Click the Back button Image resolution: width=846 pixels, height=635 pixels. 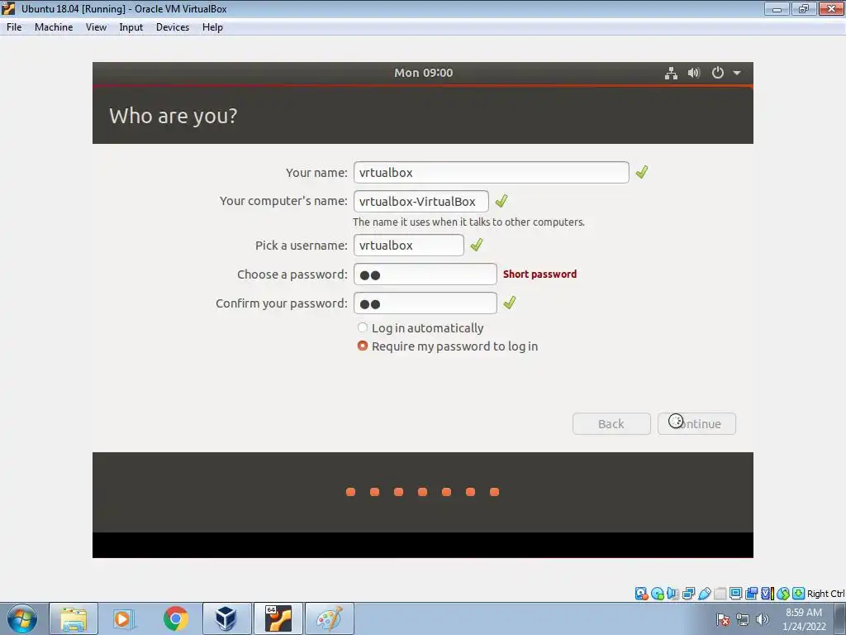pos(611,424)
